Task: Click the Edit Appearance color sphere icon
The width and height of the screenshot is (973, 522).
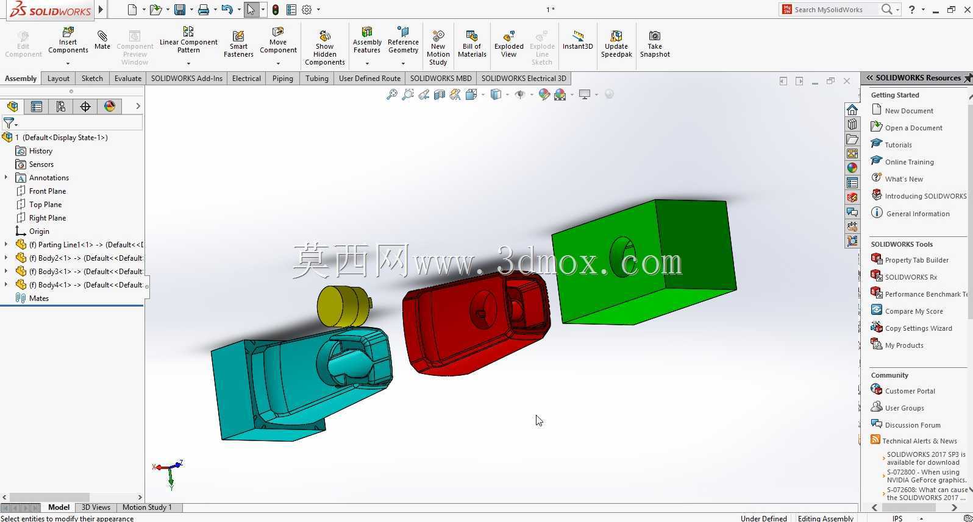Action: [544, 94]
